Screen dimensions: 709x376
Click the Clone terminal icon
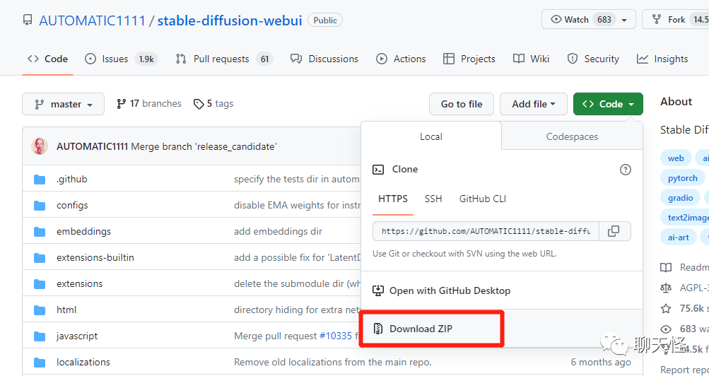[378, 170]
